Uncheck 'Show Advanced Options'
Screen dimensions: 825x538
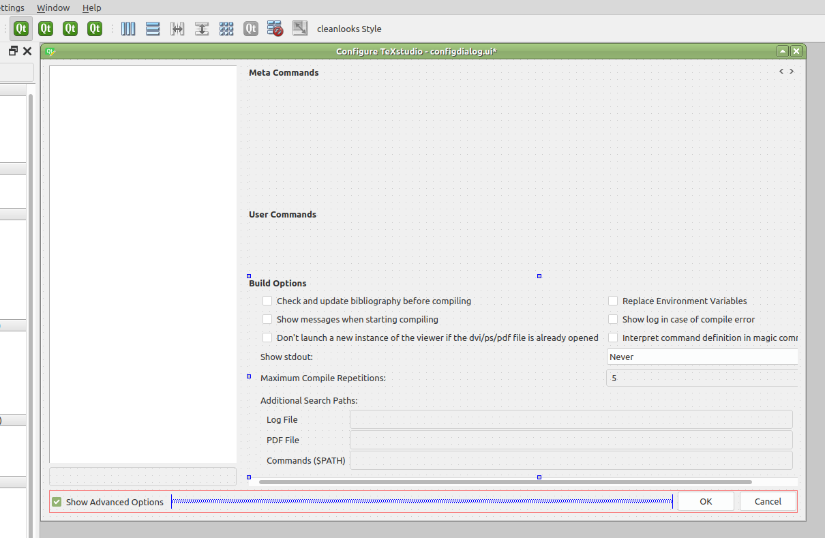pos(56,501)
